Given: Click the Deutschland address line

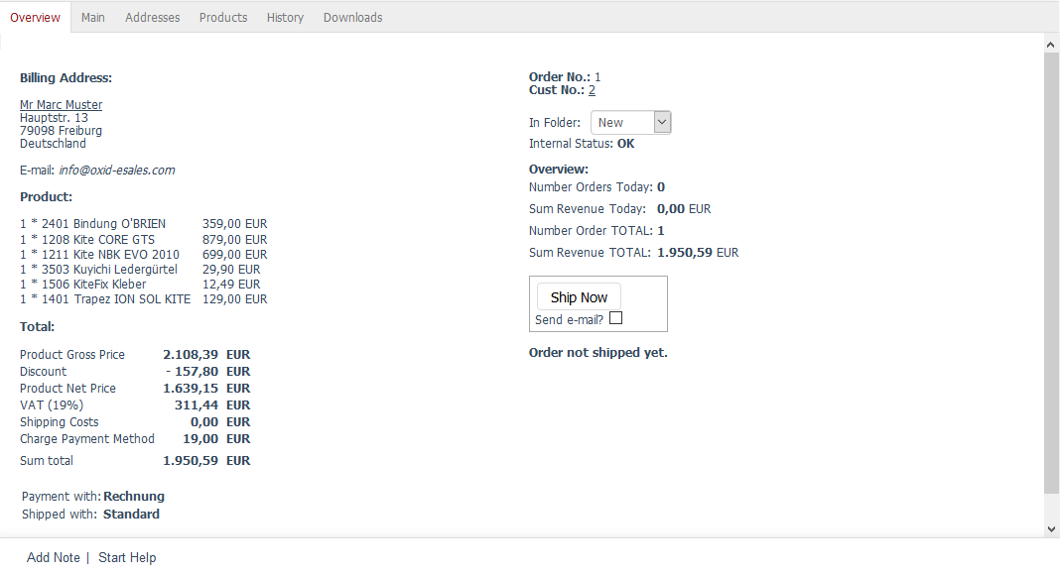Looking at the screenshot, I should (x=53, y=143).
